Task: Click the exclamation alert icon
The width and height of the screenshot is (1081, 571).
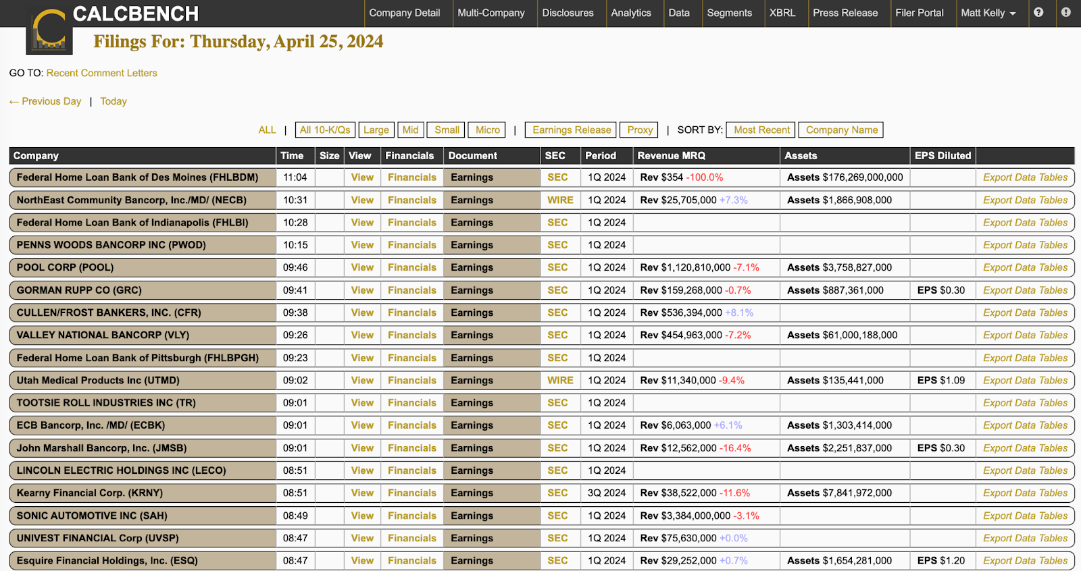Action: [x=1065, y=12]
